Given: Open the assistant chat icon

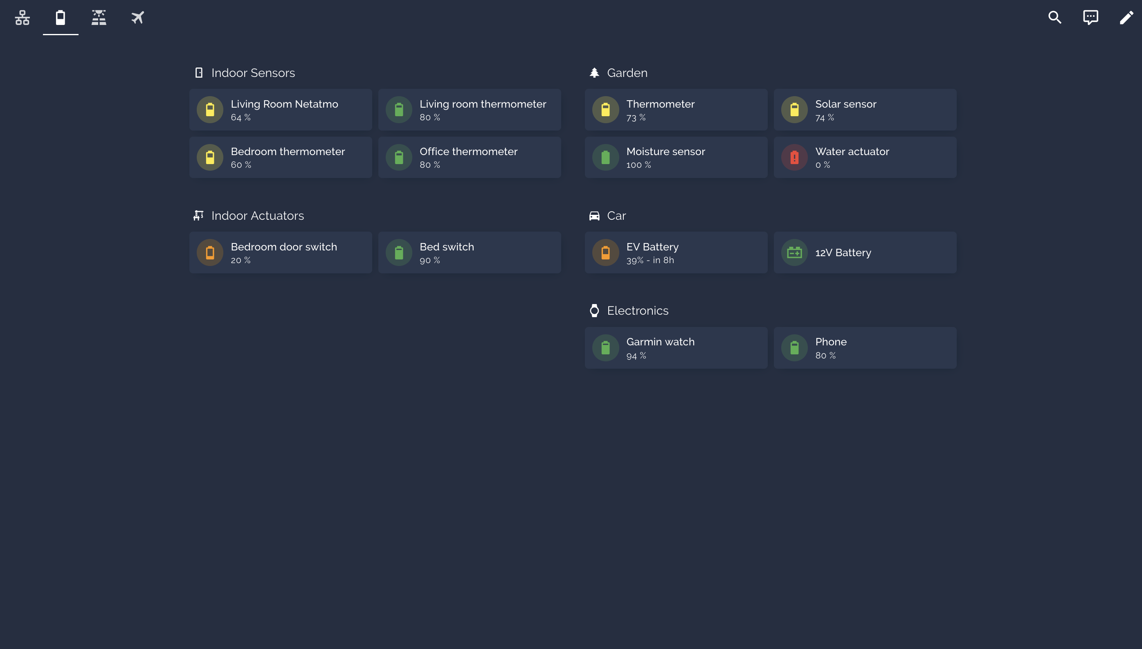Looking at the screenshot, I should (1090, 18).
